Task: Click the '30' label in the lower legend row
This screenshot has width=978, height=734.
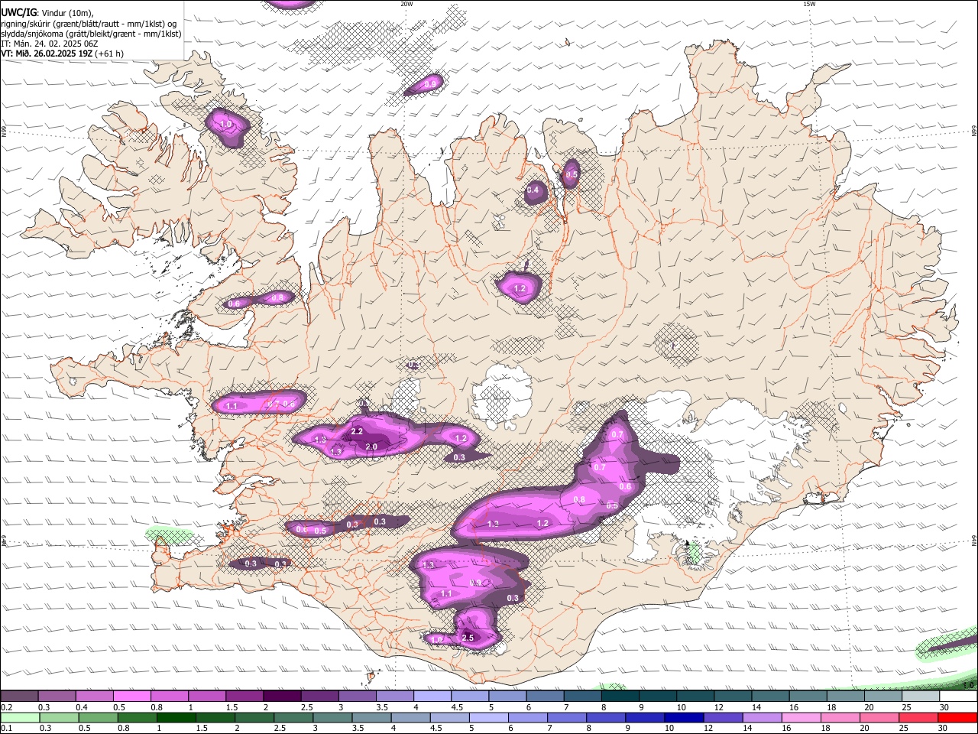Action: pyautogui.click(x=944, y=729)
